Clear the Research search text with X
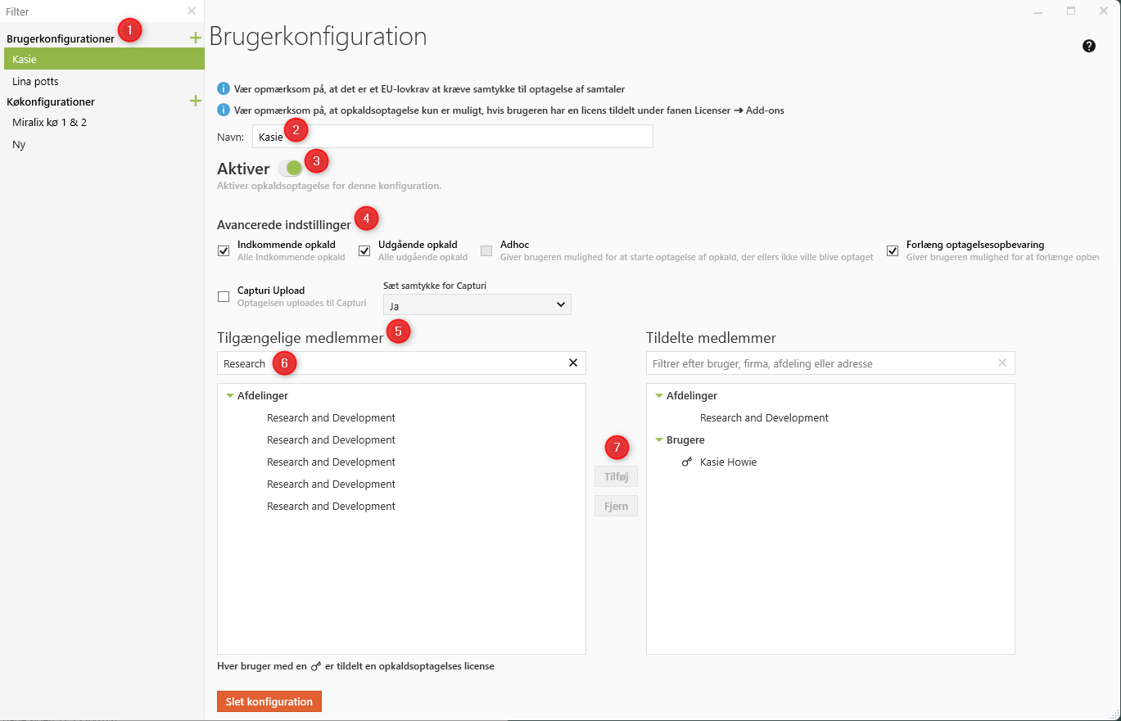 pos(573,363)
